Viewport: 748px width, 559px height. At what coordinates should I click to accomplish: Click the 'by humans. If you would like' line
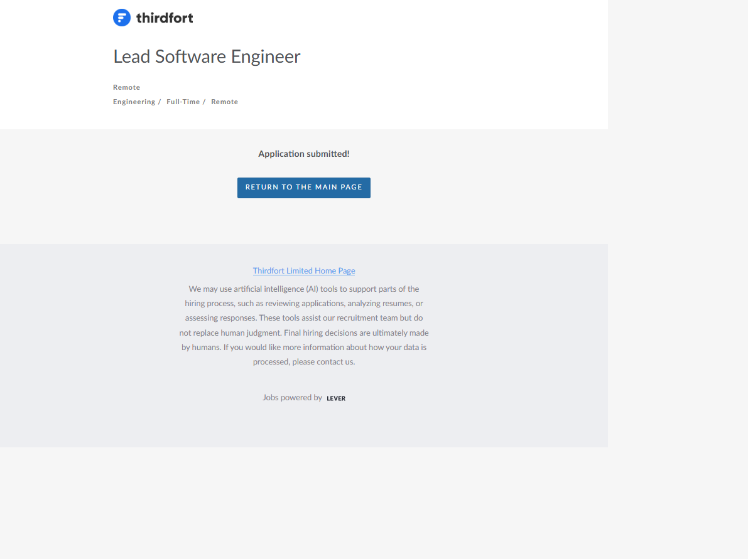tap(304, 347)
